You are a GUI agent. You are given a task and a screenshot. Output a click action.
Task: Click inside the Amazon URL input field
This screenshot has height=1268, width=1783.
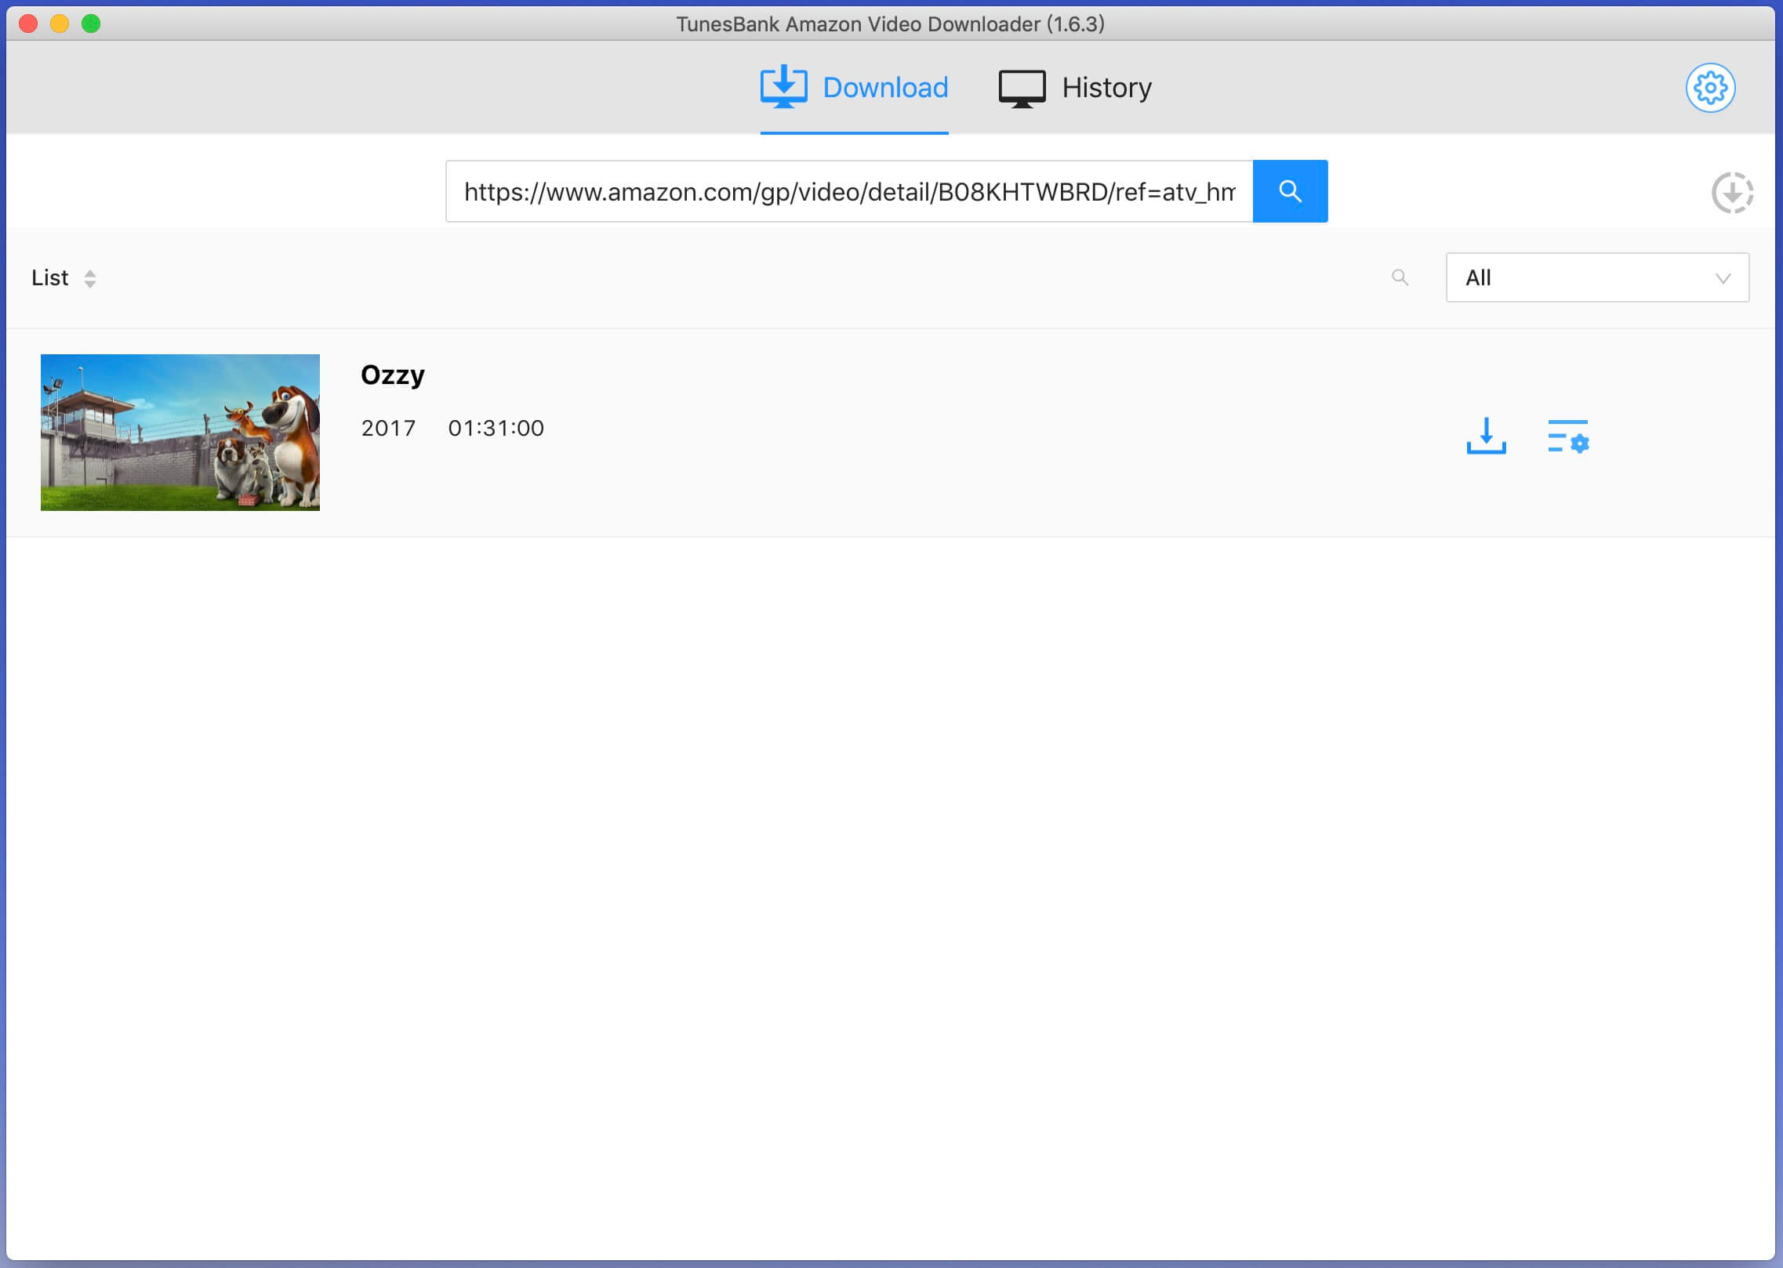click(x=850, y=190)
